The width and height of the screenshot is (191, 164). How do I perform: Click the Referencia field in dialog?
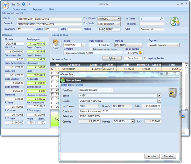(x=120, y=116)
